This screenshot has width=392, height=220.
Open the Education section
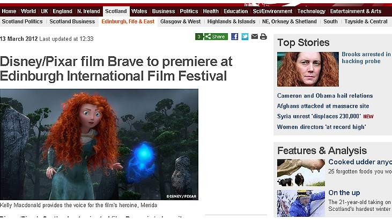(x=236, y=11)
